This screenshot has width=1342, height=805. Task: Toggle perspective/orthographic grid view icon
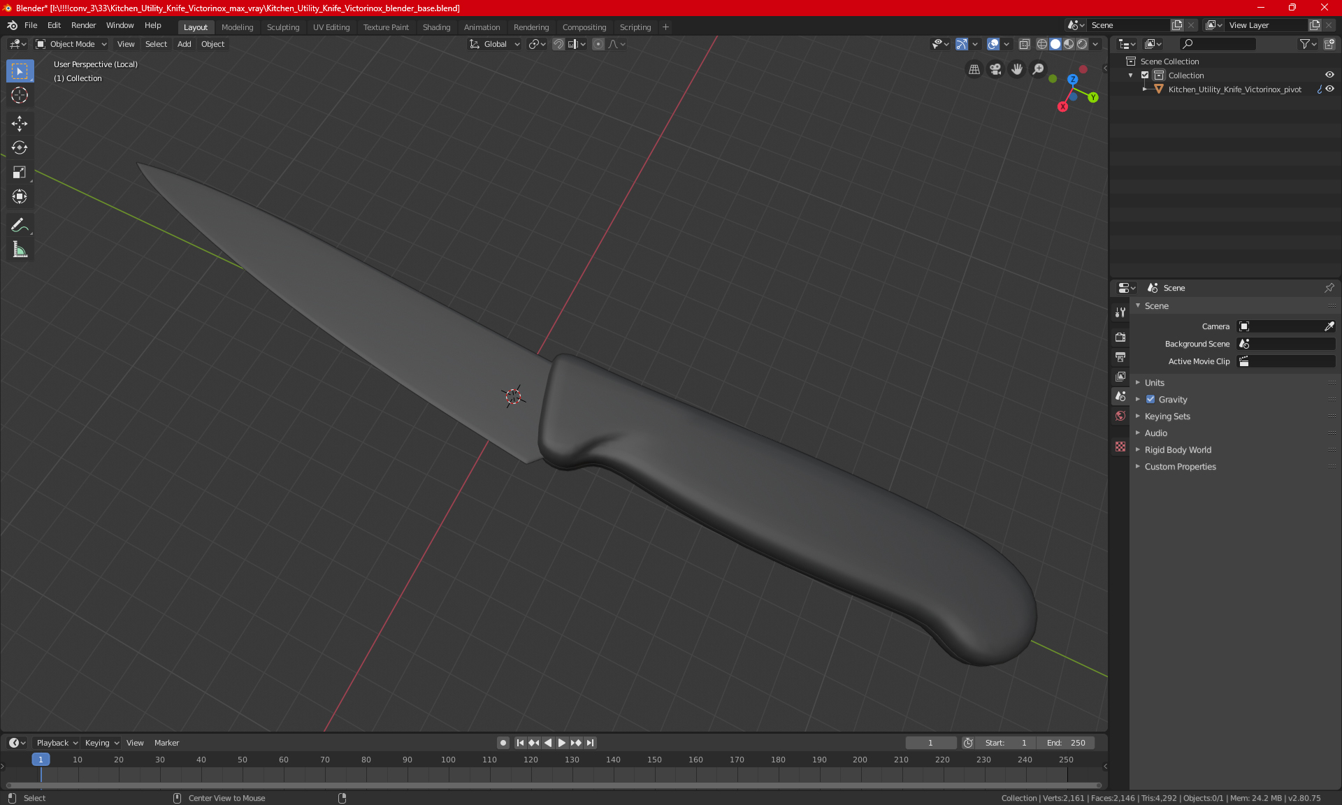tap(974, 69)
